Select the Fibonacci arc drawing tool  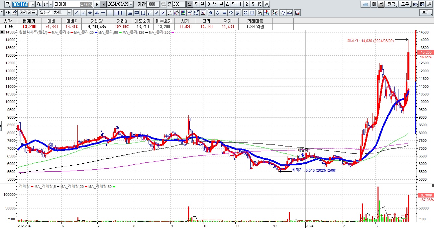click(x=90, y=13)
